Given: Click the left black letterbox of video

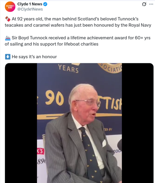Looking at the screenshot, I should point(21,123).
